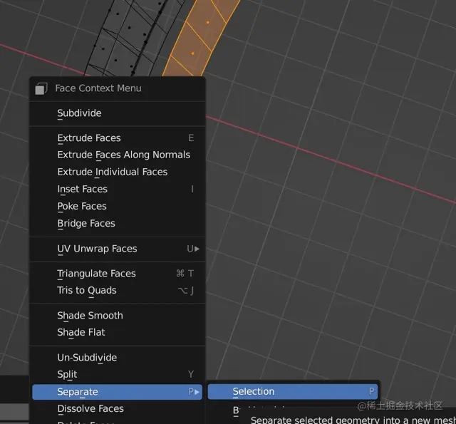Select Bridge Faces entry
This screenshot has width=456, height=424.
[x=117, y=223]
